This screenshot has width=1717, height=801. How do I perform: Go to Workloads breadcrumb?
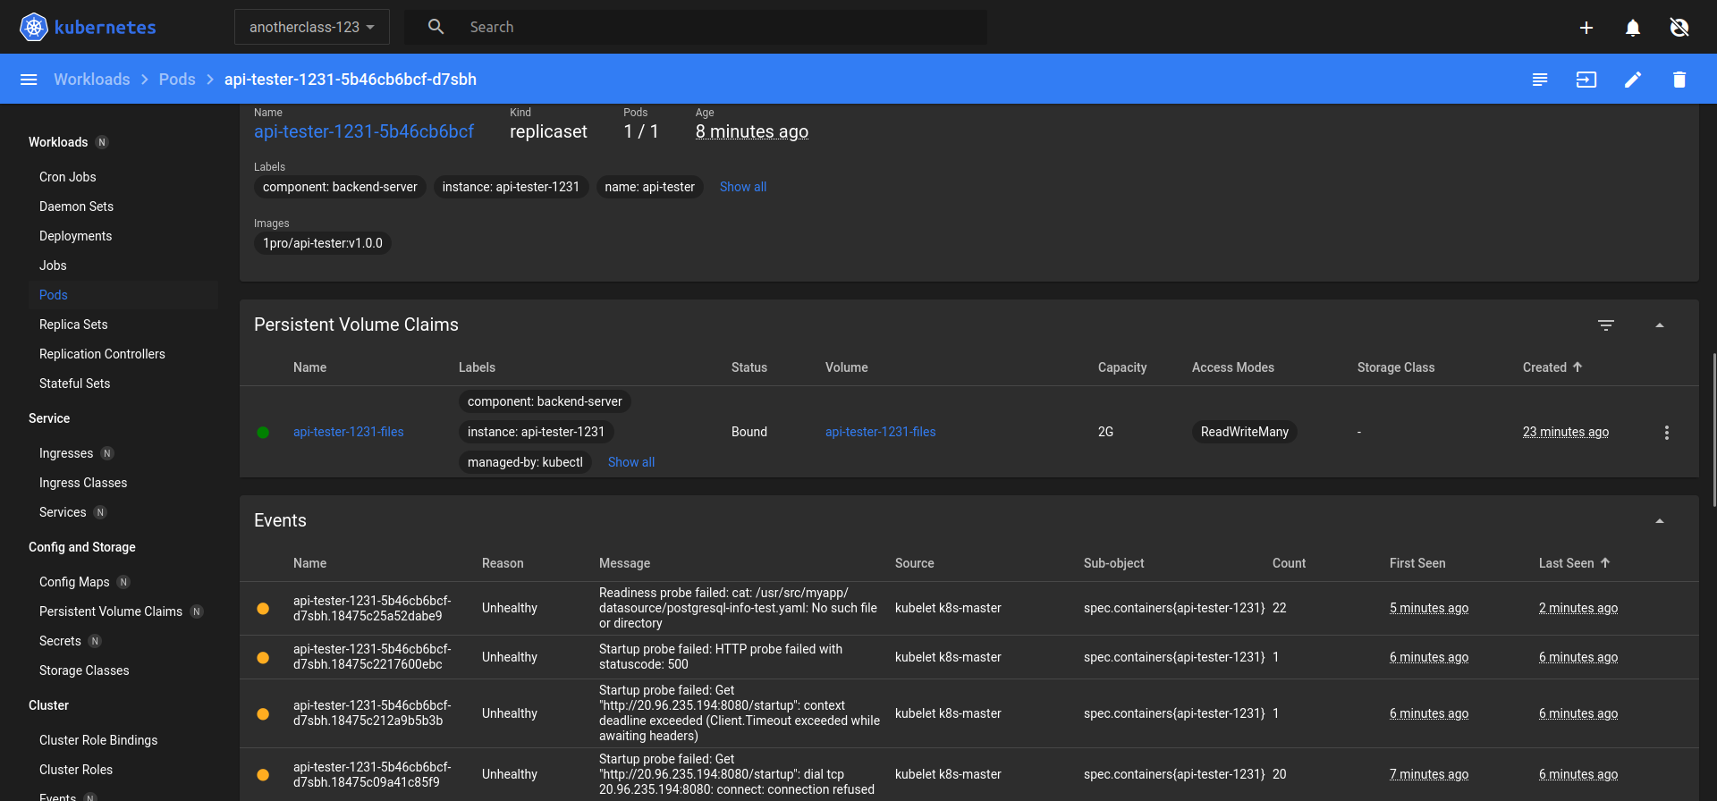tap(92, 80)
